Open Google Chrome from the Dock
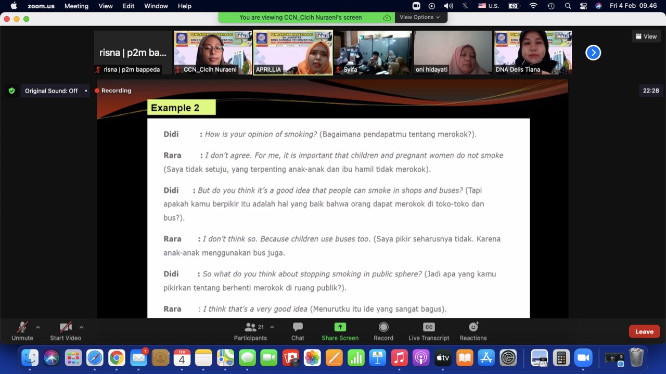 pyautogui.click(x=117, y=357)
